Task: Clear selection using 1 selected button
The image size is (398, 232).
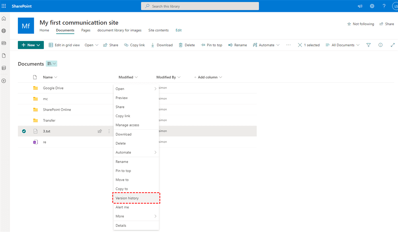Action: point(308,45)
